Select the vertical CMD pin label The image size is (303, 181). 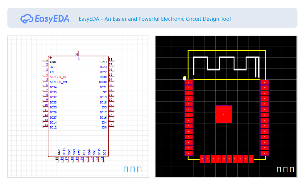[79, 152]
